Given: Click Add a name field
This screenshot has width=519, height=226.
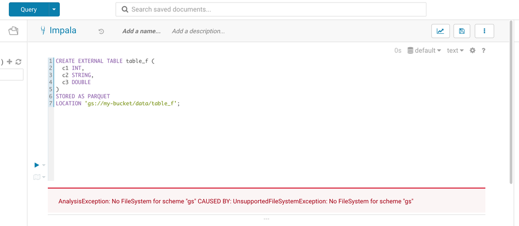Looking at the screenshot, I should 141,31.
